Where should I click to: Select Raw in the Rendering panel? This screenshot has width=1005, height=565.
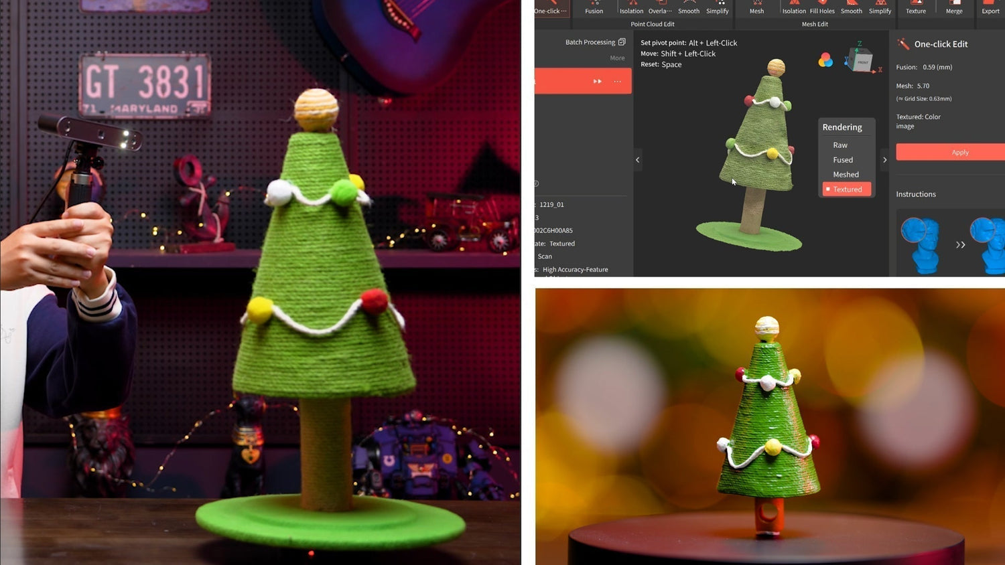point(840,145)
